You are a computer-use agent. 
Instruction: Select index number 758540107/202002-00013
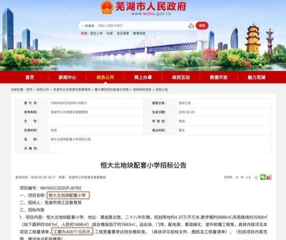coord(69,103)
